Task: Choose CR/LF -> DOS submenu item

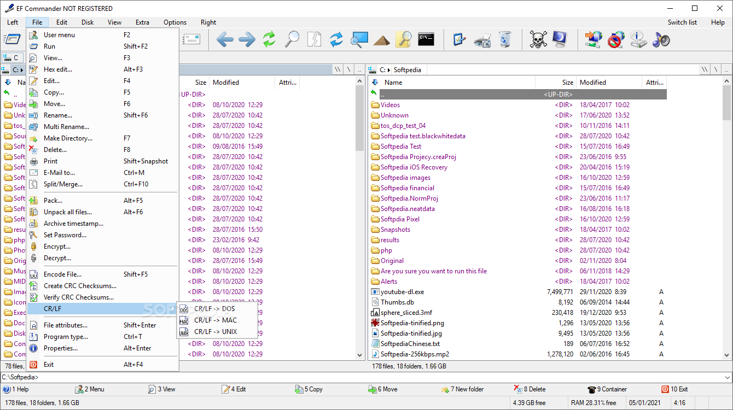Action: pyautogui.click(x=217, y=309)
